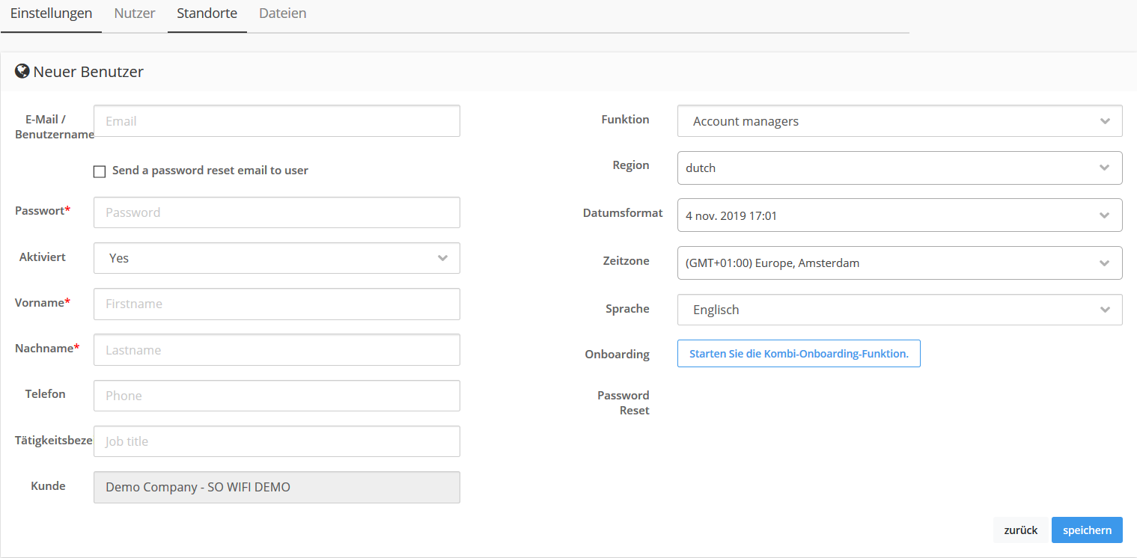Click the Passwort field label

click(x=43, y=211)
